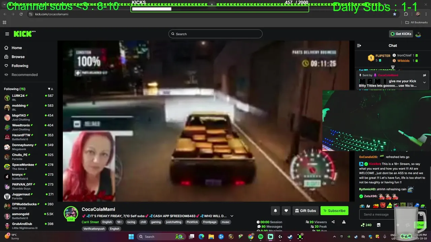The image size is (431, 242).
Task: Click the green Subscribe button
Action: coord(334,211)
